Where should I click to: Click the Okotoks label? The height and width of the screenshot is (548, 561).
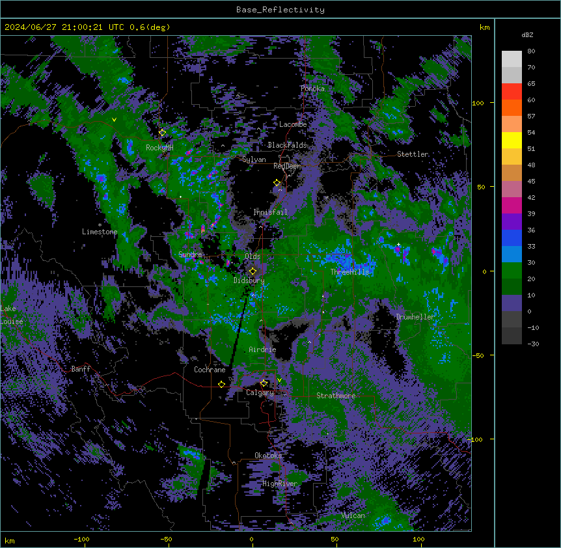pyautogui.click(x=268, y=456)
